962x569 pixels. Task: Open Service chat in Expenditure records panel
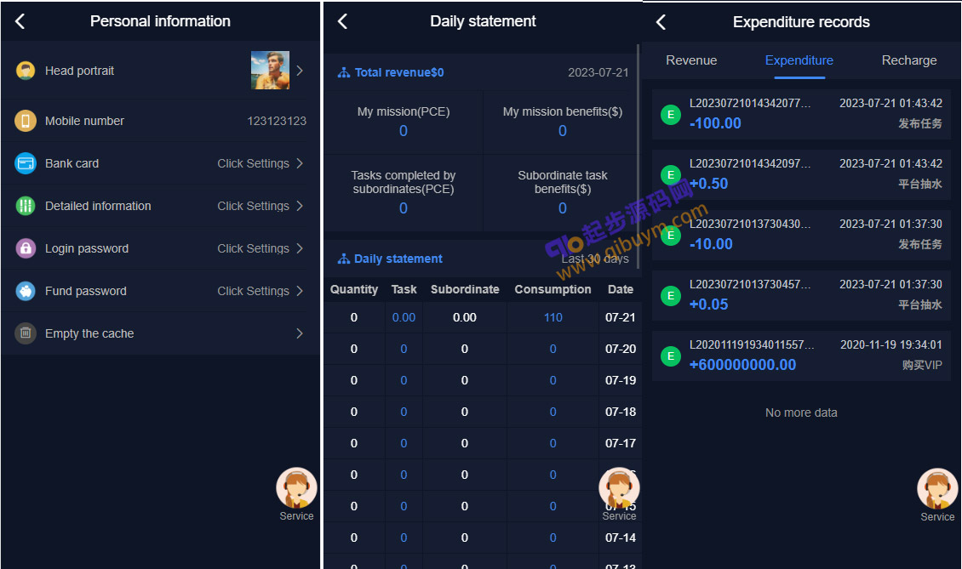click(937, 493)
